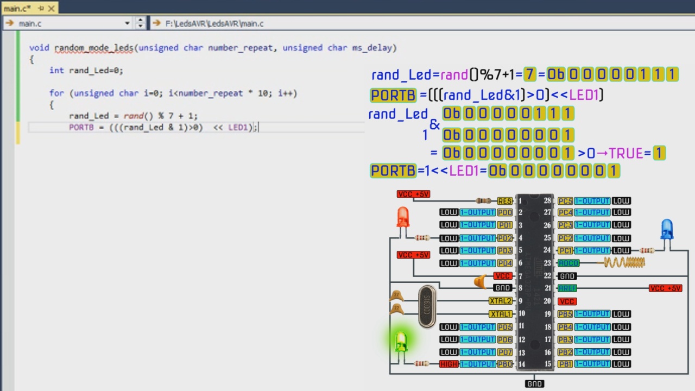
Task: Click the ms_delay parameter in function signature
Action: pos(372,48)
